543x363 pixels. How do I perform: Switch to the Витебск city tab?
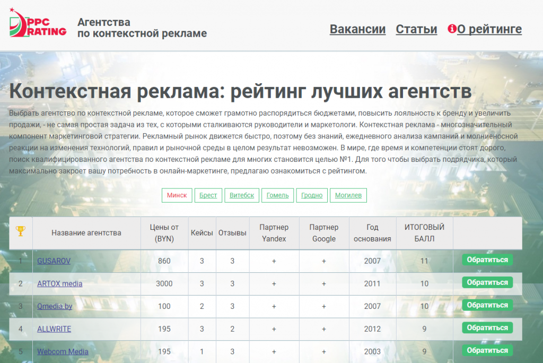(x=242, y=195)
